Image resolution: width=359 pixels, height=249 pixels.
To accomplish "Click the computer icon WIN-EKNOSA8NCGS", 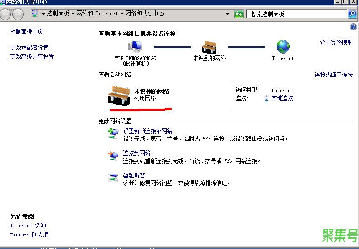I will point(135,47).
